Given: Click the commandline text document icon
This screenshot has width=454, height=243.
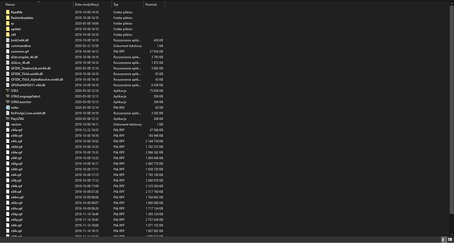Looking at the screenshot, I should click(8, 45).
